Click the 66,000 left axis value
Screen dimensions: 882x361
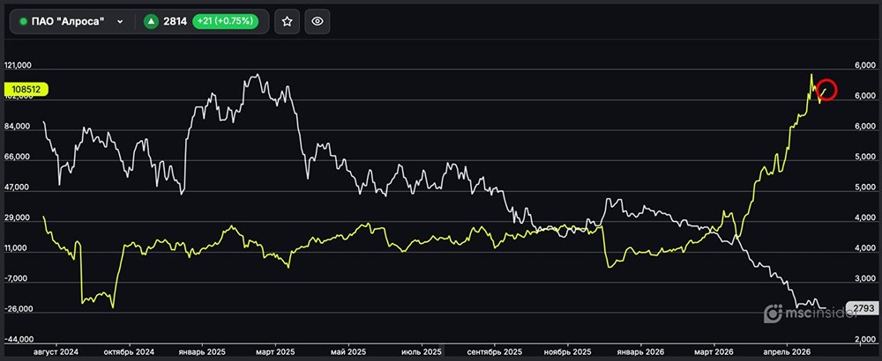click(18, 158)
